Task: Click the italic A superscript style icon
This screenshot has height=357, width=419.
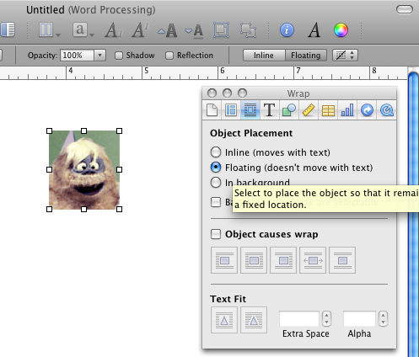Action: pyautogui.click(x=140, y=30)
